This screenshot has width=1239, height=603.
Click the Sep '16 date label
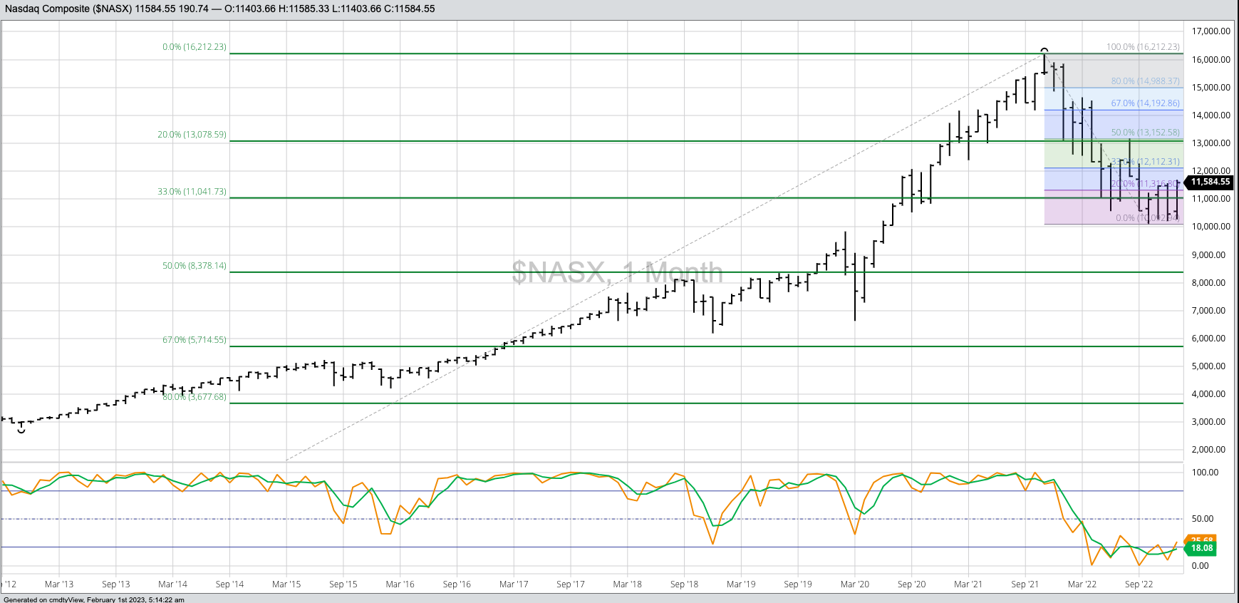coord(457,584)
